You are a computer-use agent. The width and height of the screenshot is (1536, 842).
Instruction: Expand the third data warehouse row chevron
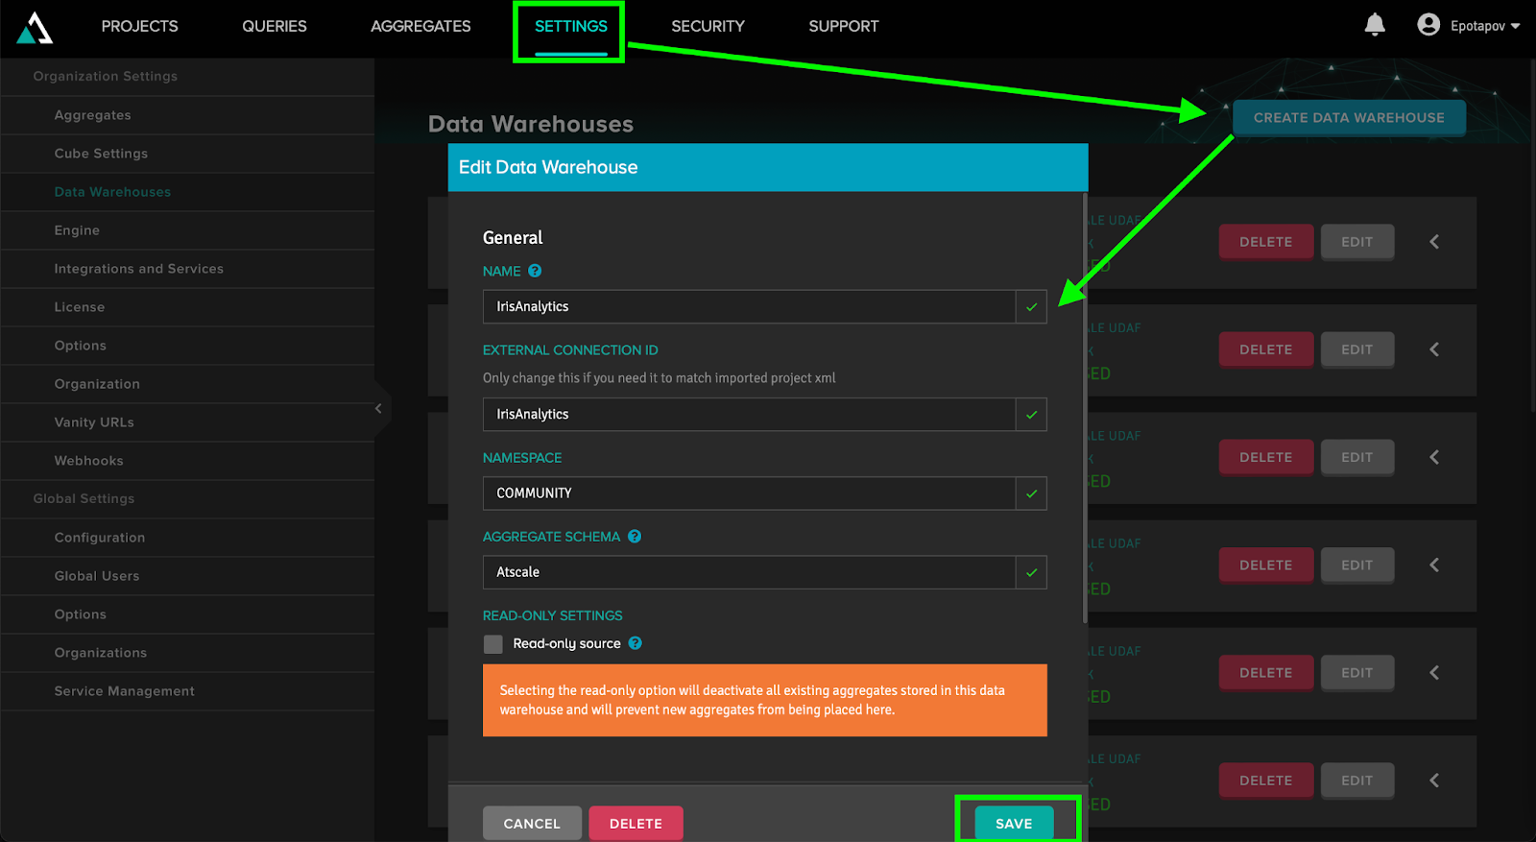coord(1434,457)
